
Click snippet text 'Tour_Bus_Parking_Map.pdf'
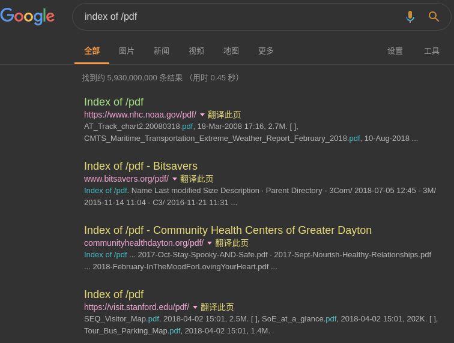(132, 331)
